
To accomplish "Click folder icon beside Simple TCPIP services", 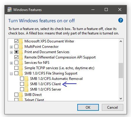I will pos(21,68).
